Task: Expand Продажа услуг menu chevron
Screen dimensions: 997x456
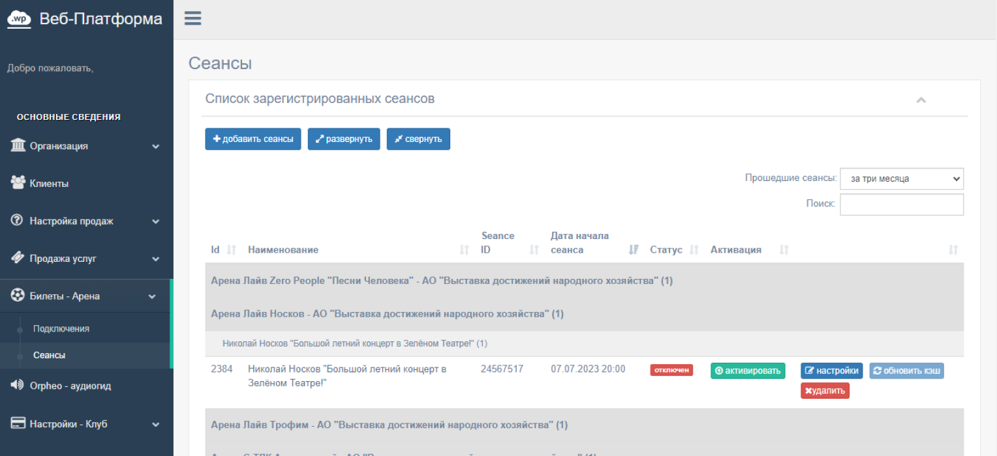Action: pyautogui.click(x=156, y=259)
